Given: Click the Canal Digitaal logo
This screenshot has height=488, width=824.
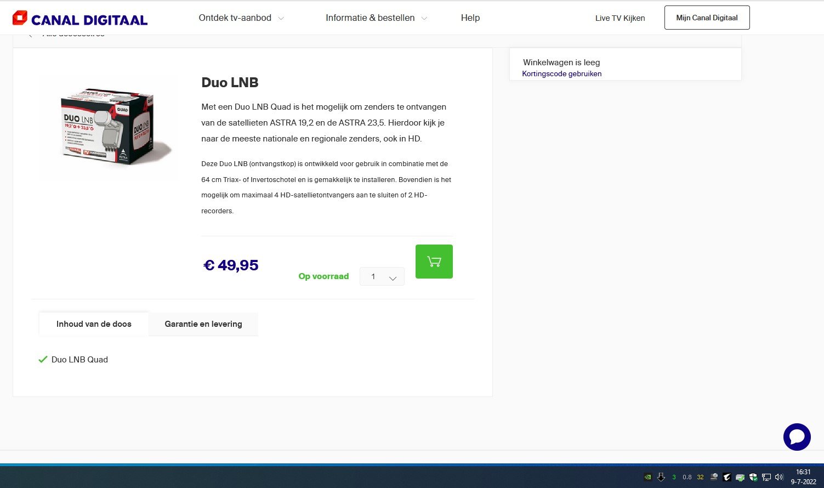Looking at the screenshot, I should 80,19.
